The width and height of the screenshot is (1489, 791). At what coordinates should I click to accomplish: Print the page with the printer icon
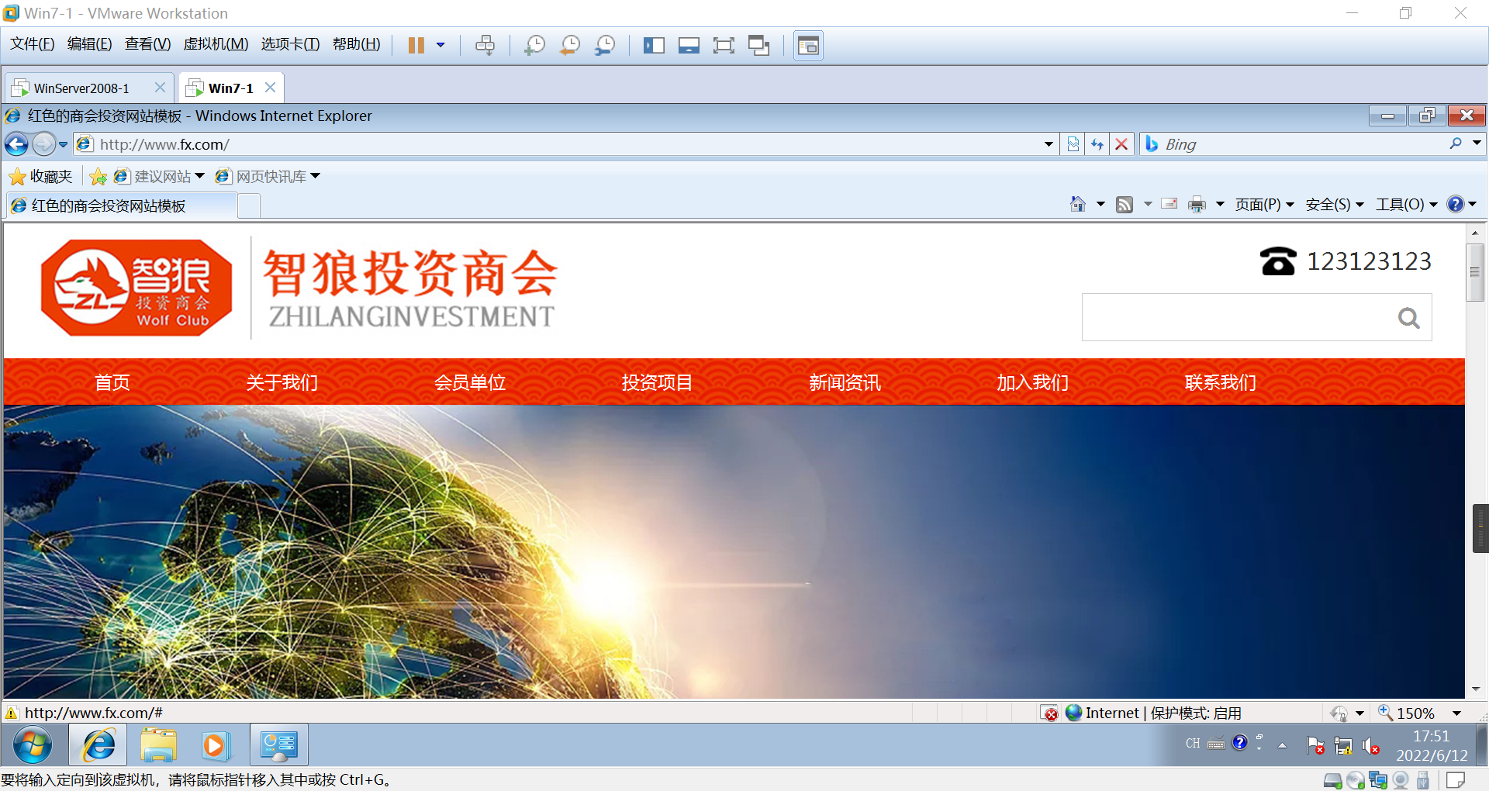(1197, 204)
